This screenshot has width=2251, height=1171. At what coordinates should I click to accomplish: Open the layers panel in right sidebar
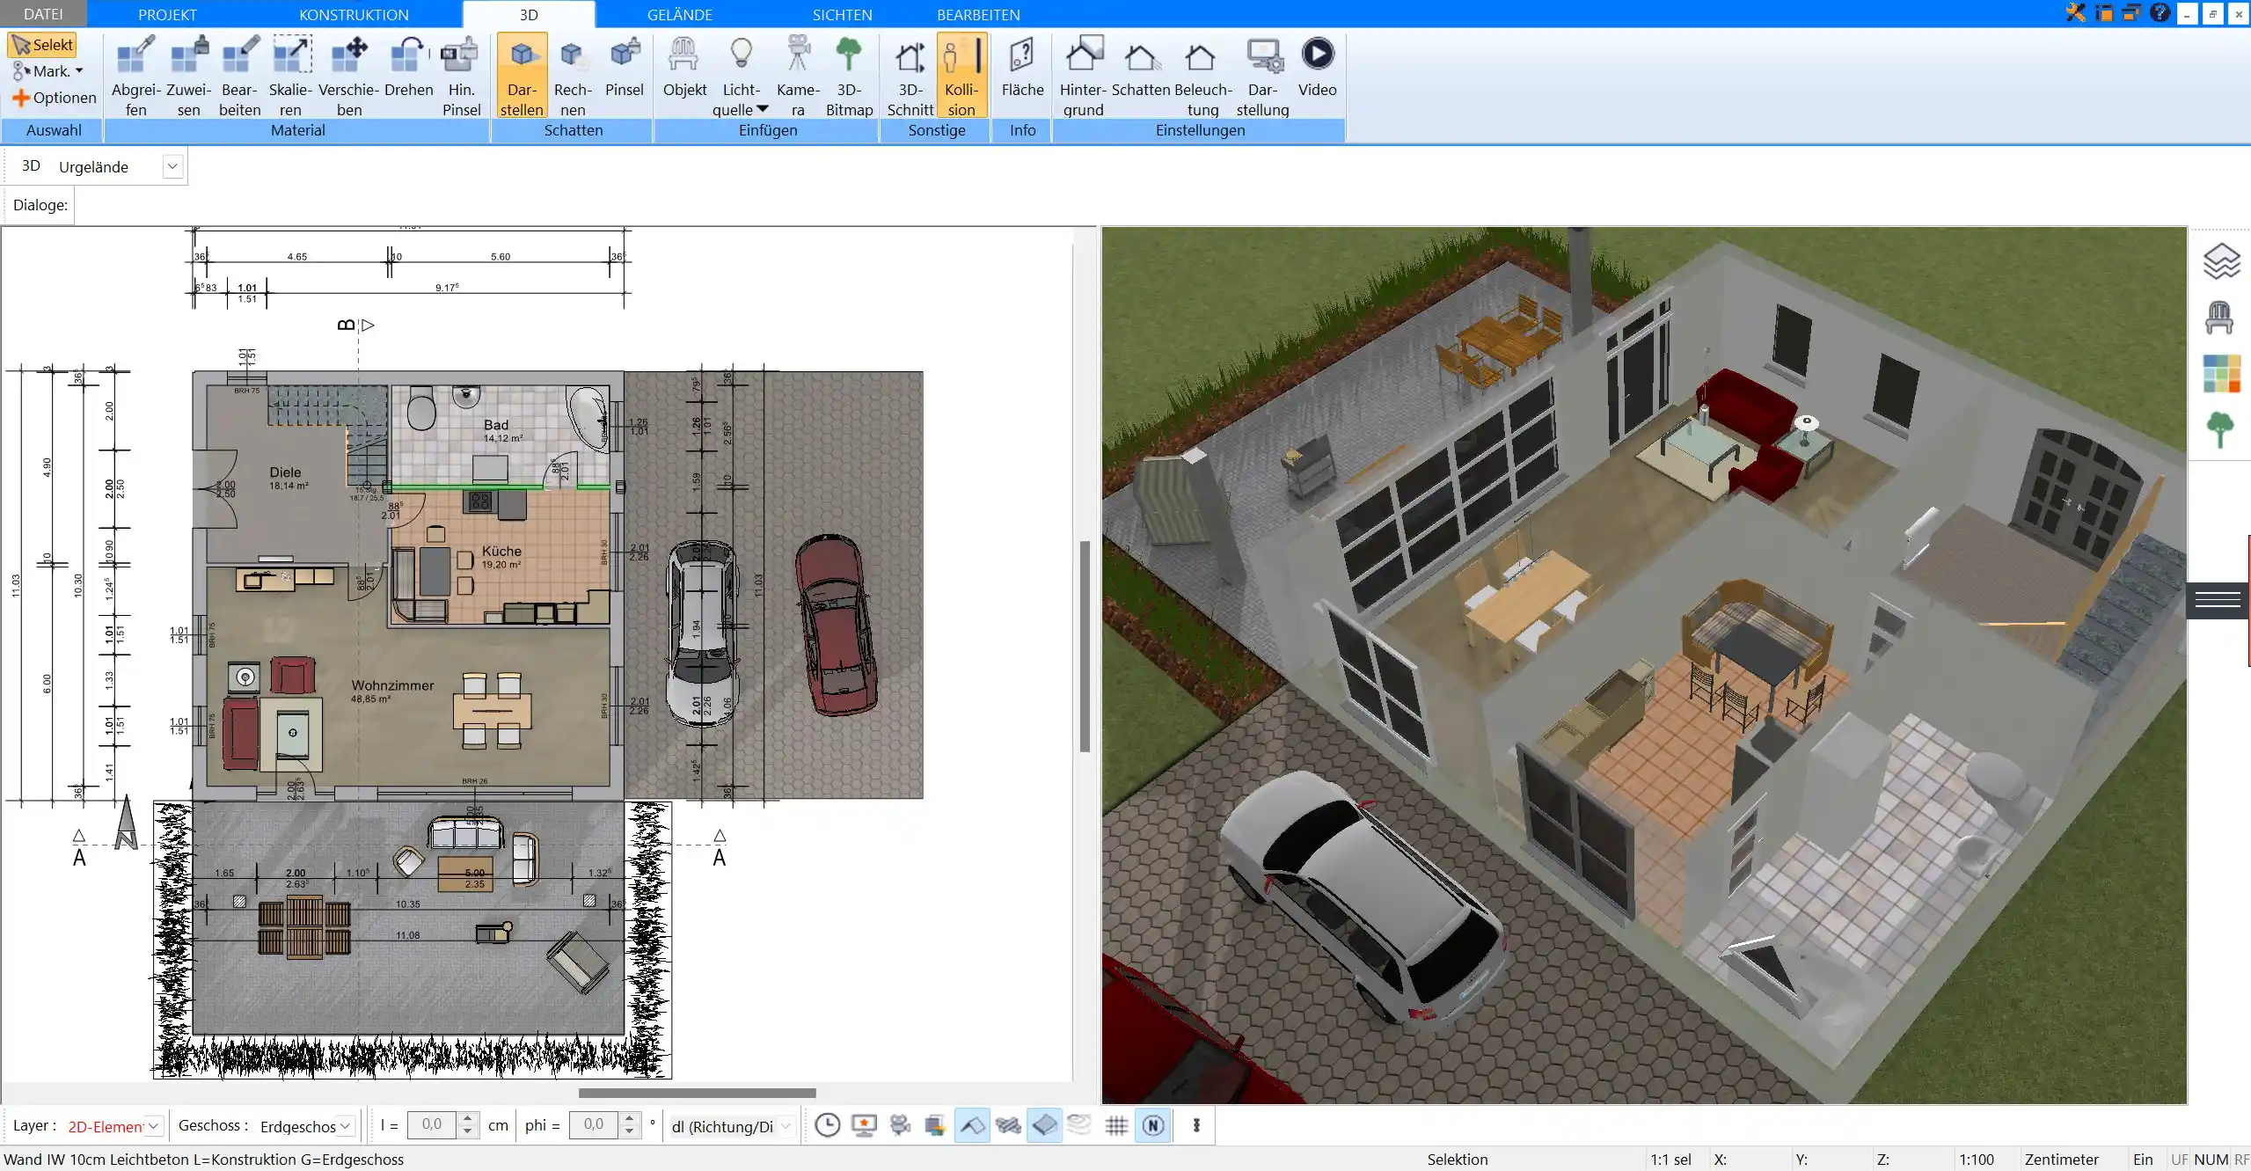[x=2220, y=261]
